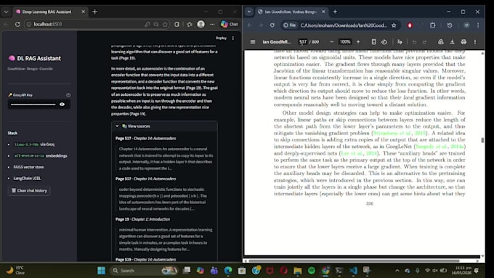Open Chrome profile avatar M

[466, 25]
